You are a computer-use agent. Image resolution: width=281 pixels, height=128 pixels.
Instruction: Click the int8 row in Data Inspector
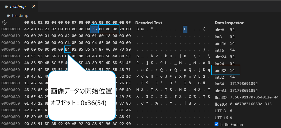[225, 37]
